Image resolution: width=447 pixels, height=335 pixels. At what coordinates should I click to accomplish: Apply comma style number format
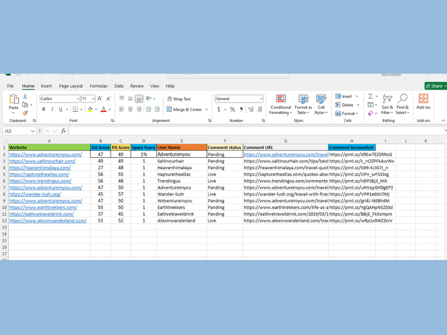(241, 109)
